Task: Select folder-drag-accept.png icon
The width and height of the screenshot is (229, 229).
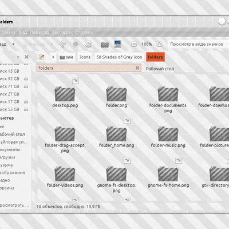Action: pos(65,134)
